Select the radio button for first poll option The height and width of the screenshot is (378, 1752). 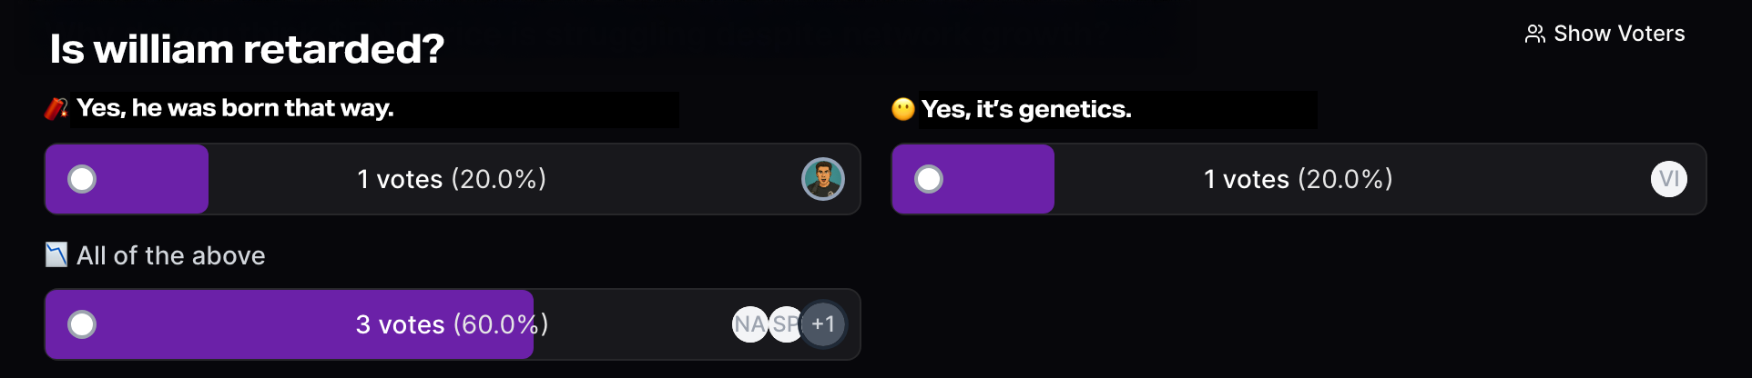[82, 179]
